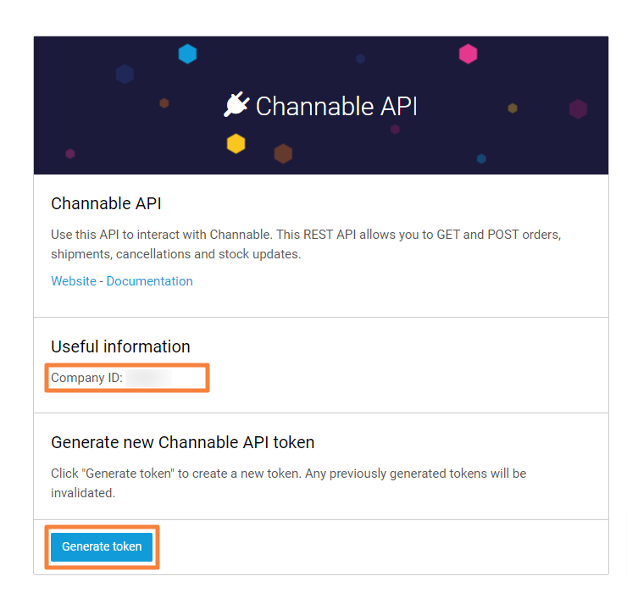Open the Documentation link

point(149,281)
